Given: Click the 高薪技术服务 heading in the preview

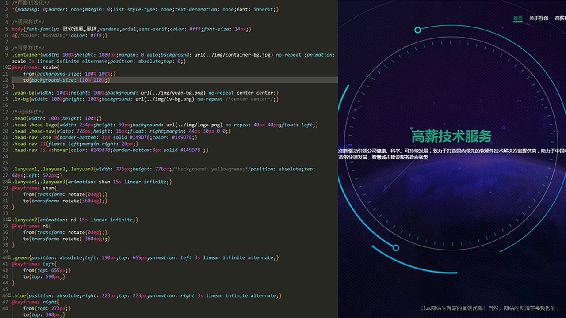Looking at the screenshot, I should pos(451,136).
